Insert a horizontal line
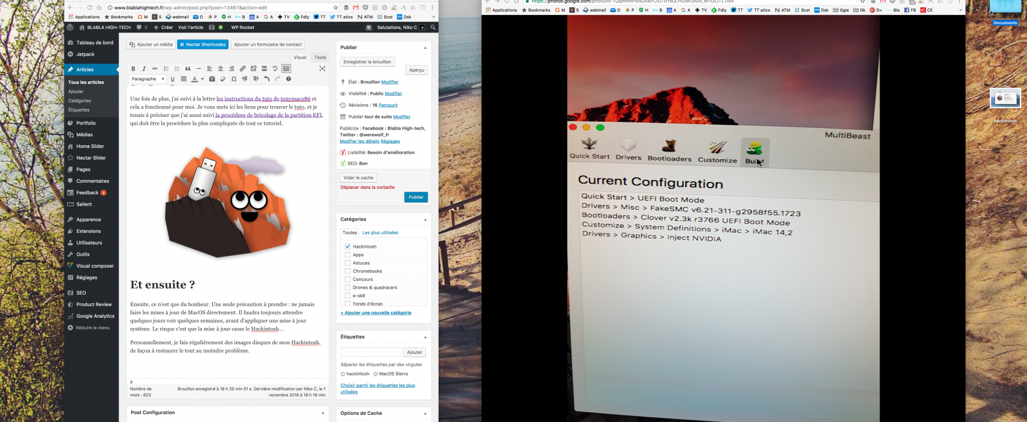The height and width of the screenshot is (422, 1027). [x=199, y=69]
